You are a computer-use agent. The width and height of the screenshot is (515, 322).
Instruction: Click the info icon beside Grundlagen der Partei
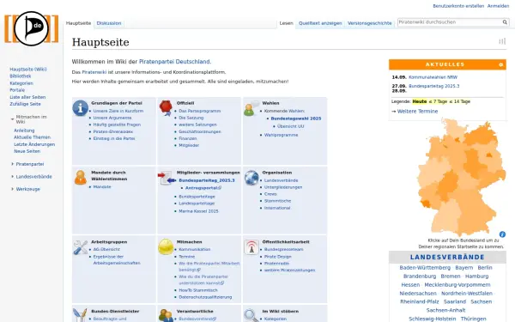tap(81, 108)
